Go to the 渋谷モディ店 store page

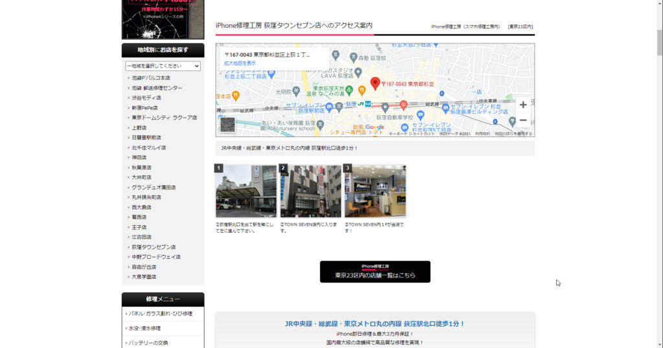[146, 98]
